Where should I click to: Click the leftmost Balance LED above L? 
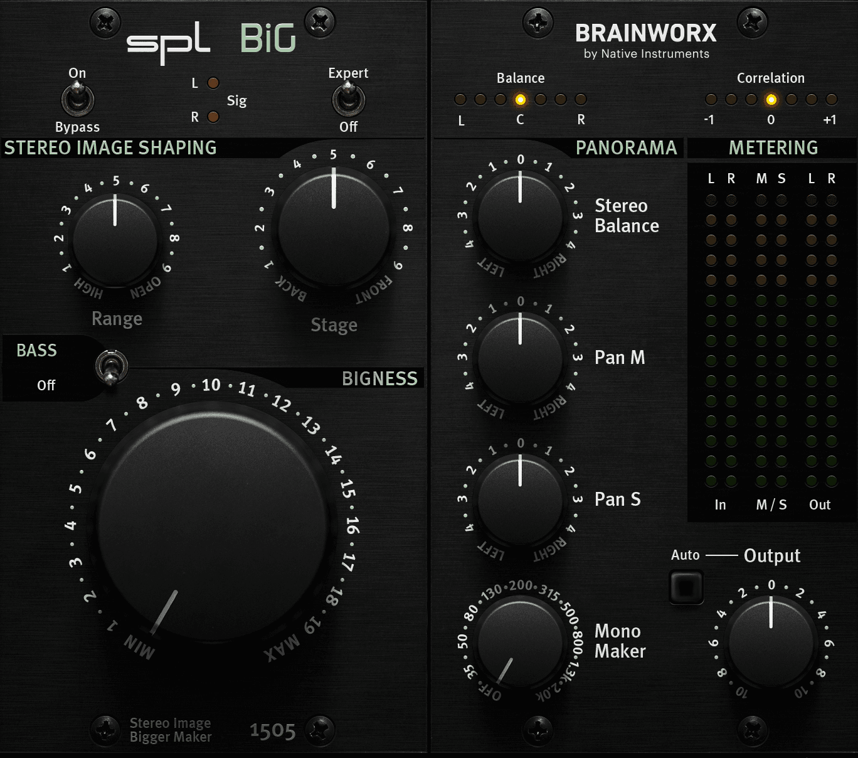click(460, 99)
